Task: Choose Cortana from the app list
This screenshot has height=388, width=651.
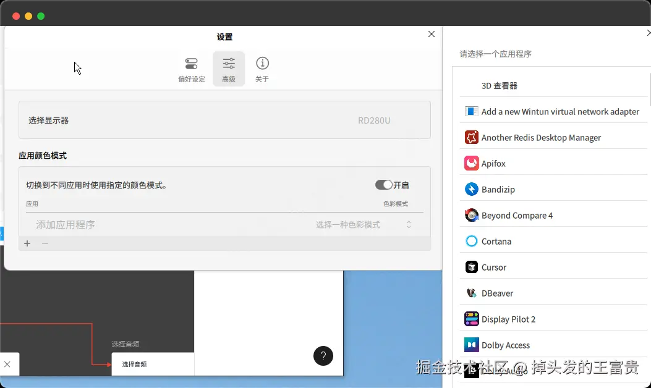Action: point(553,241)
